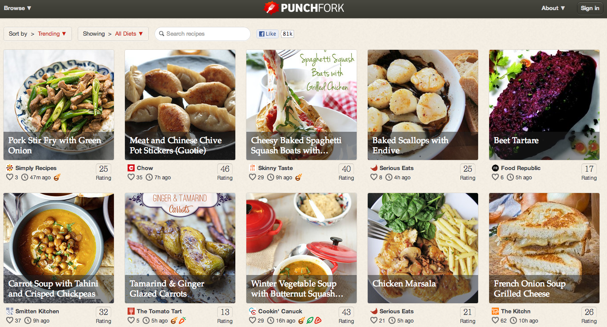
Task: Click the Food Republic source icon
Action: [x=495, y=168]
